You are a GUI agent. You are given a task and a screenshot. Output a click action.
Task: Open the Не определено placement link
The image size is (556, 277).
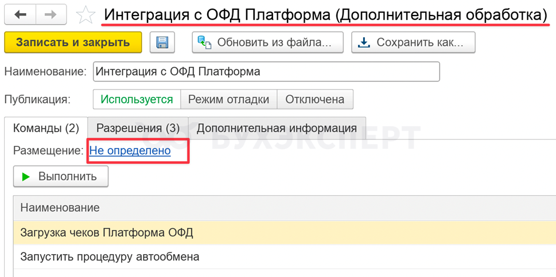point(130,151)
